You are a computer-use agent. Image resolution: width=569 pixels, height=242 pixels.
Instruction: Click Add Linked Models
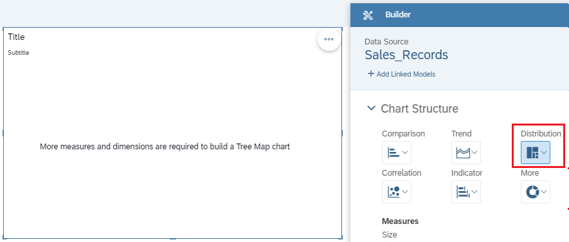coord(402,74)
